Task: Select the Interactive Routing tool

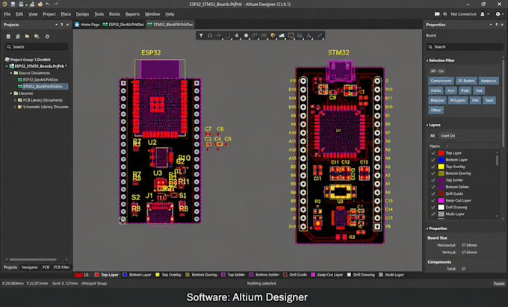Action: click(x=255, y=36)
